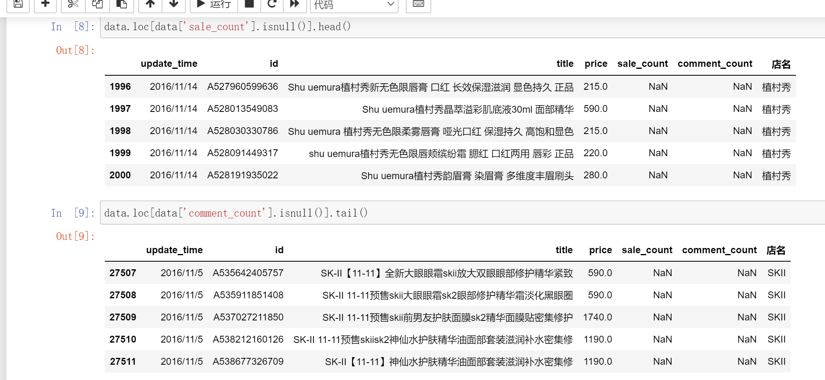Move selected cell up arrow
Image resolution: width=825 pixels, height=380 pixels.
150,5
